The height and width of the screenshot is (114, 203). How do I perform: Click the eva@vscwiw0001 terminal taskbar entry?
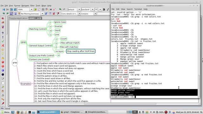(49, 112)
